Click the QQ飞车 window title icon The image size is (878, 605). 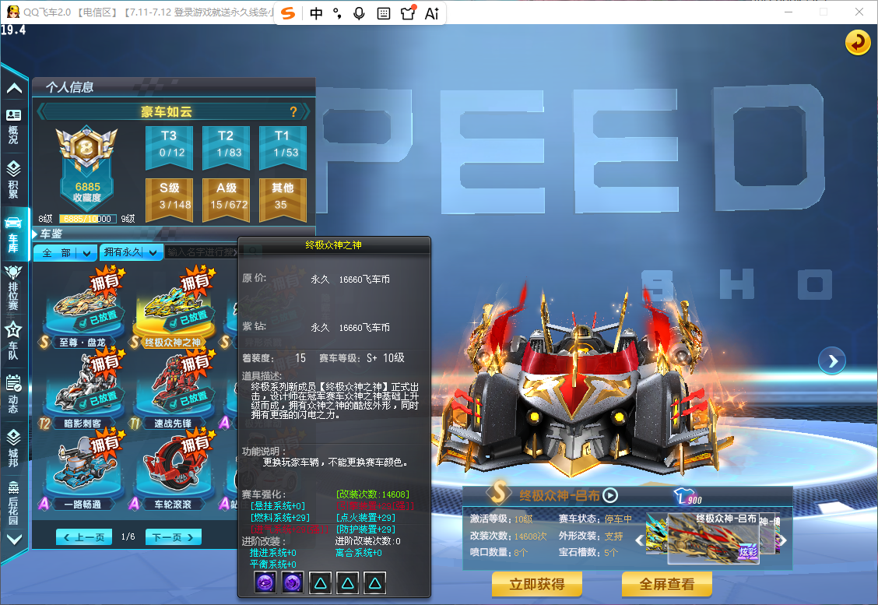click(13, 11)
